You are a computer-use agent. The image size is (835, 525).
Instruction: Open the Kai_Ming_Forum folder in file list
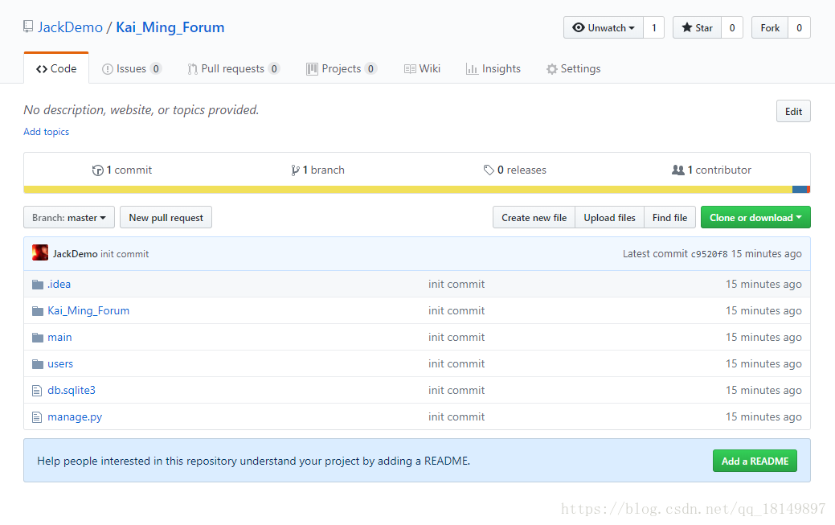[88, 310]
